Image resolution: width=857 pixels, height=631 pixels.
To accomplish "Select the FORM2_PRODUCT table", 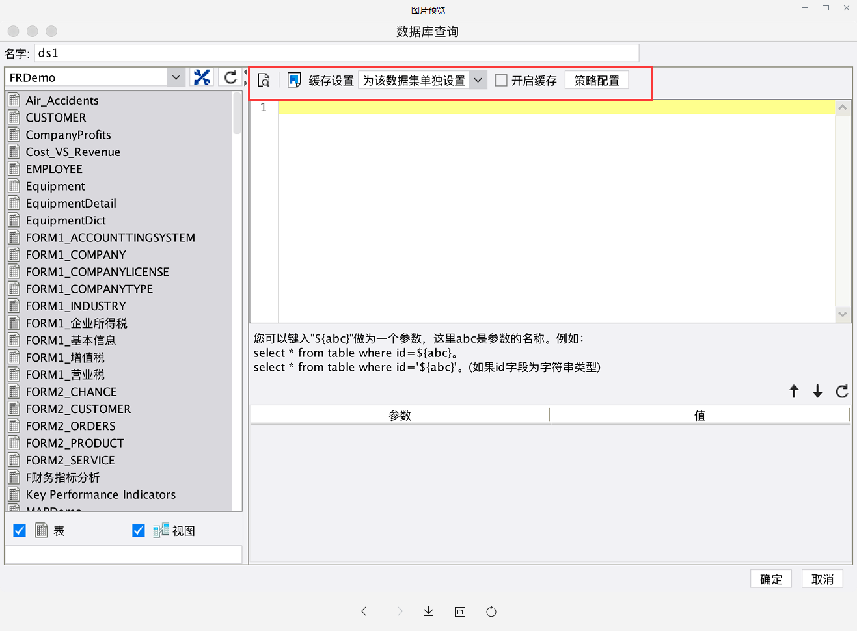I will click(75, 443).
